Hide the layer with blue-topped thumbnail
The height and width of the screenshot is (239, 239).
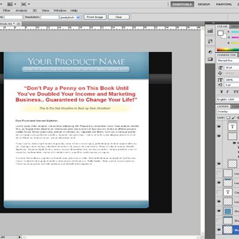(x=219, y=183)
